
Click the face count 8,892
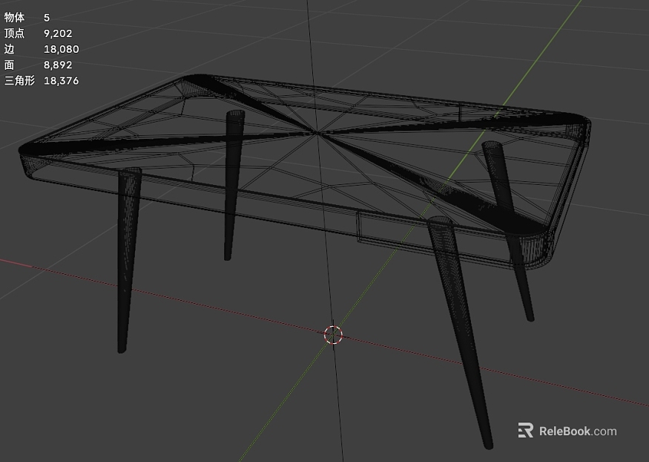(58, 65)
